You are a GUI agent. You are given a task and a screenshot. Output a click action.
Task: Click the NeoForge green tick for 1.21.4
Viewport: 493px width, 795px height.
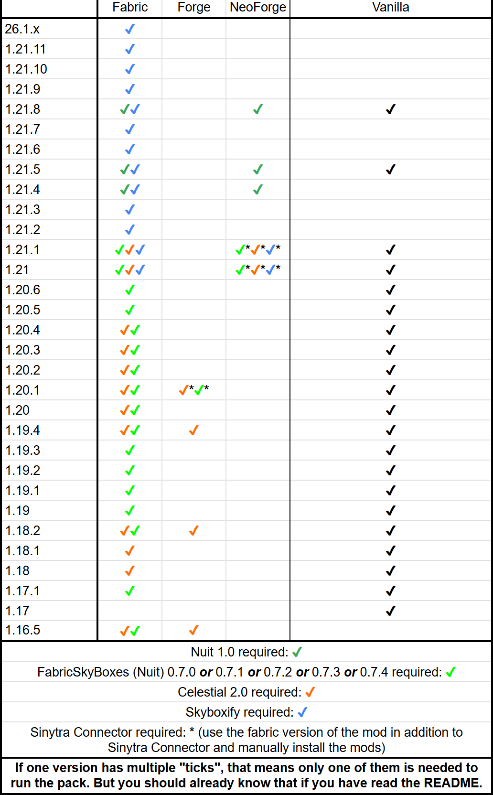point(258,190)
